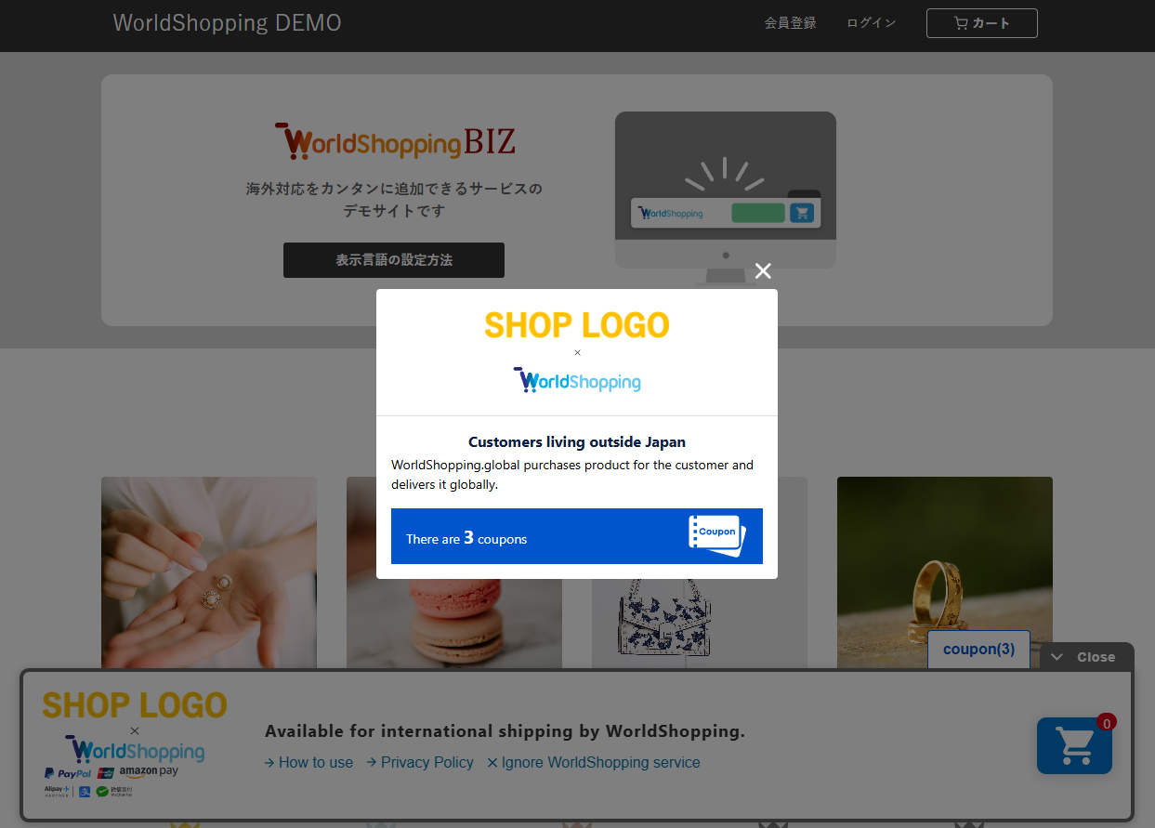Click the PayPal payment icon

68,772
